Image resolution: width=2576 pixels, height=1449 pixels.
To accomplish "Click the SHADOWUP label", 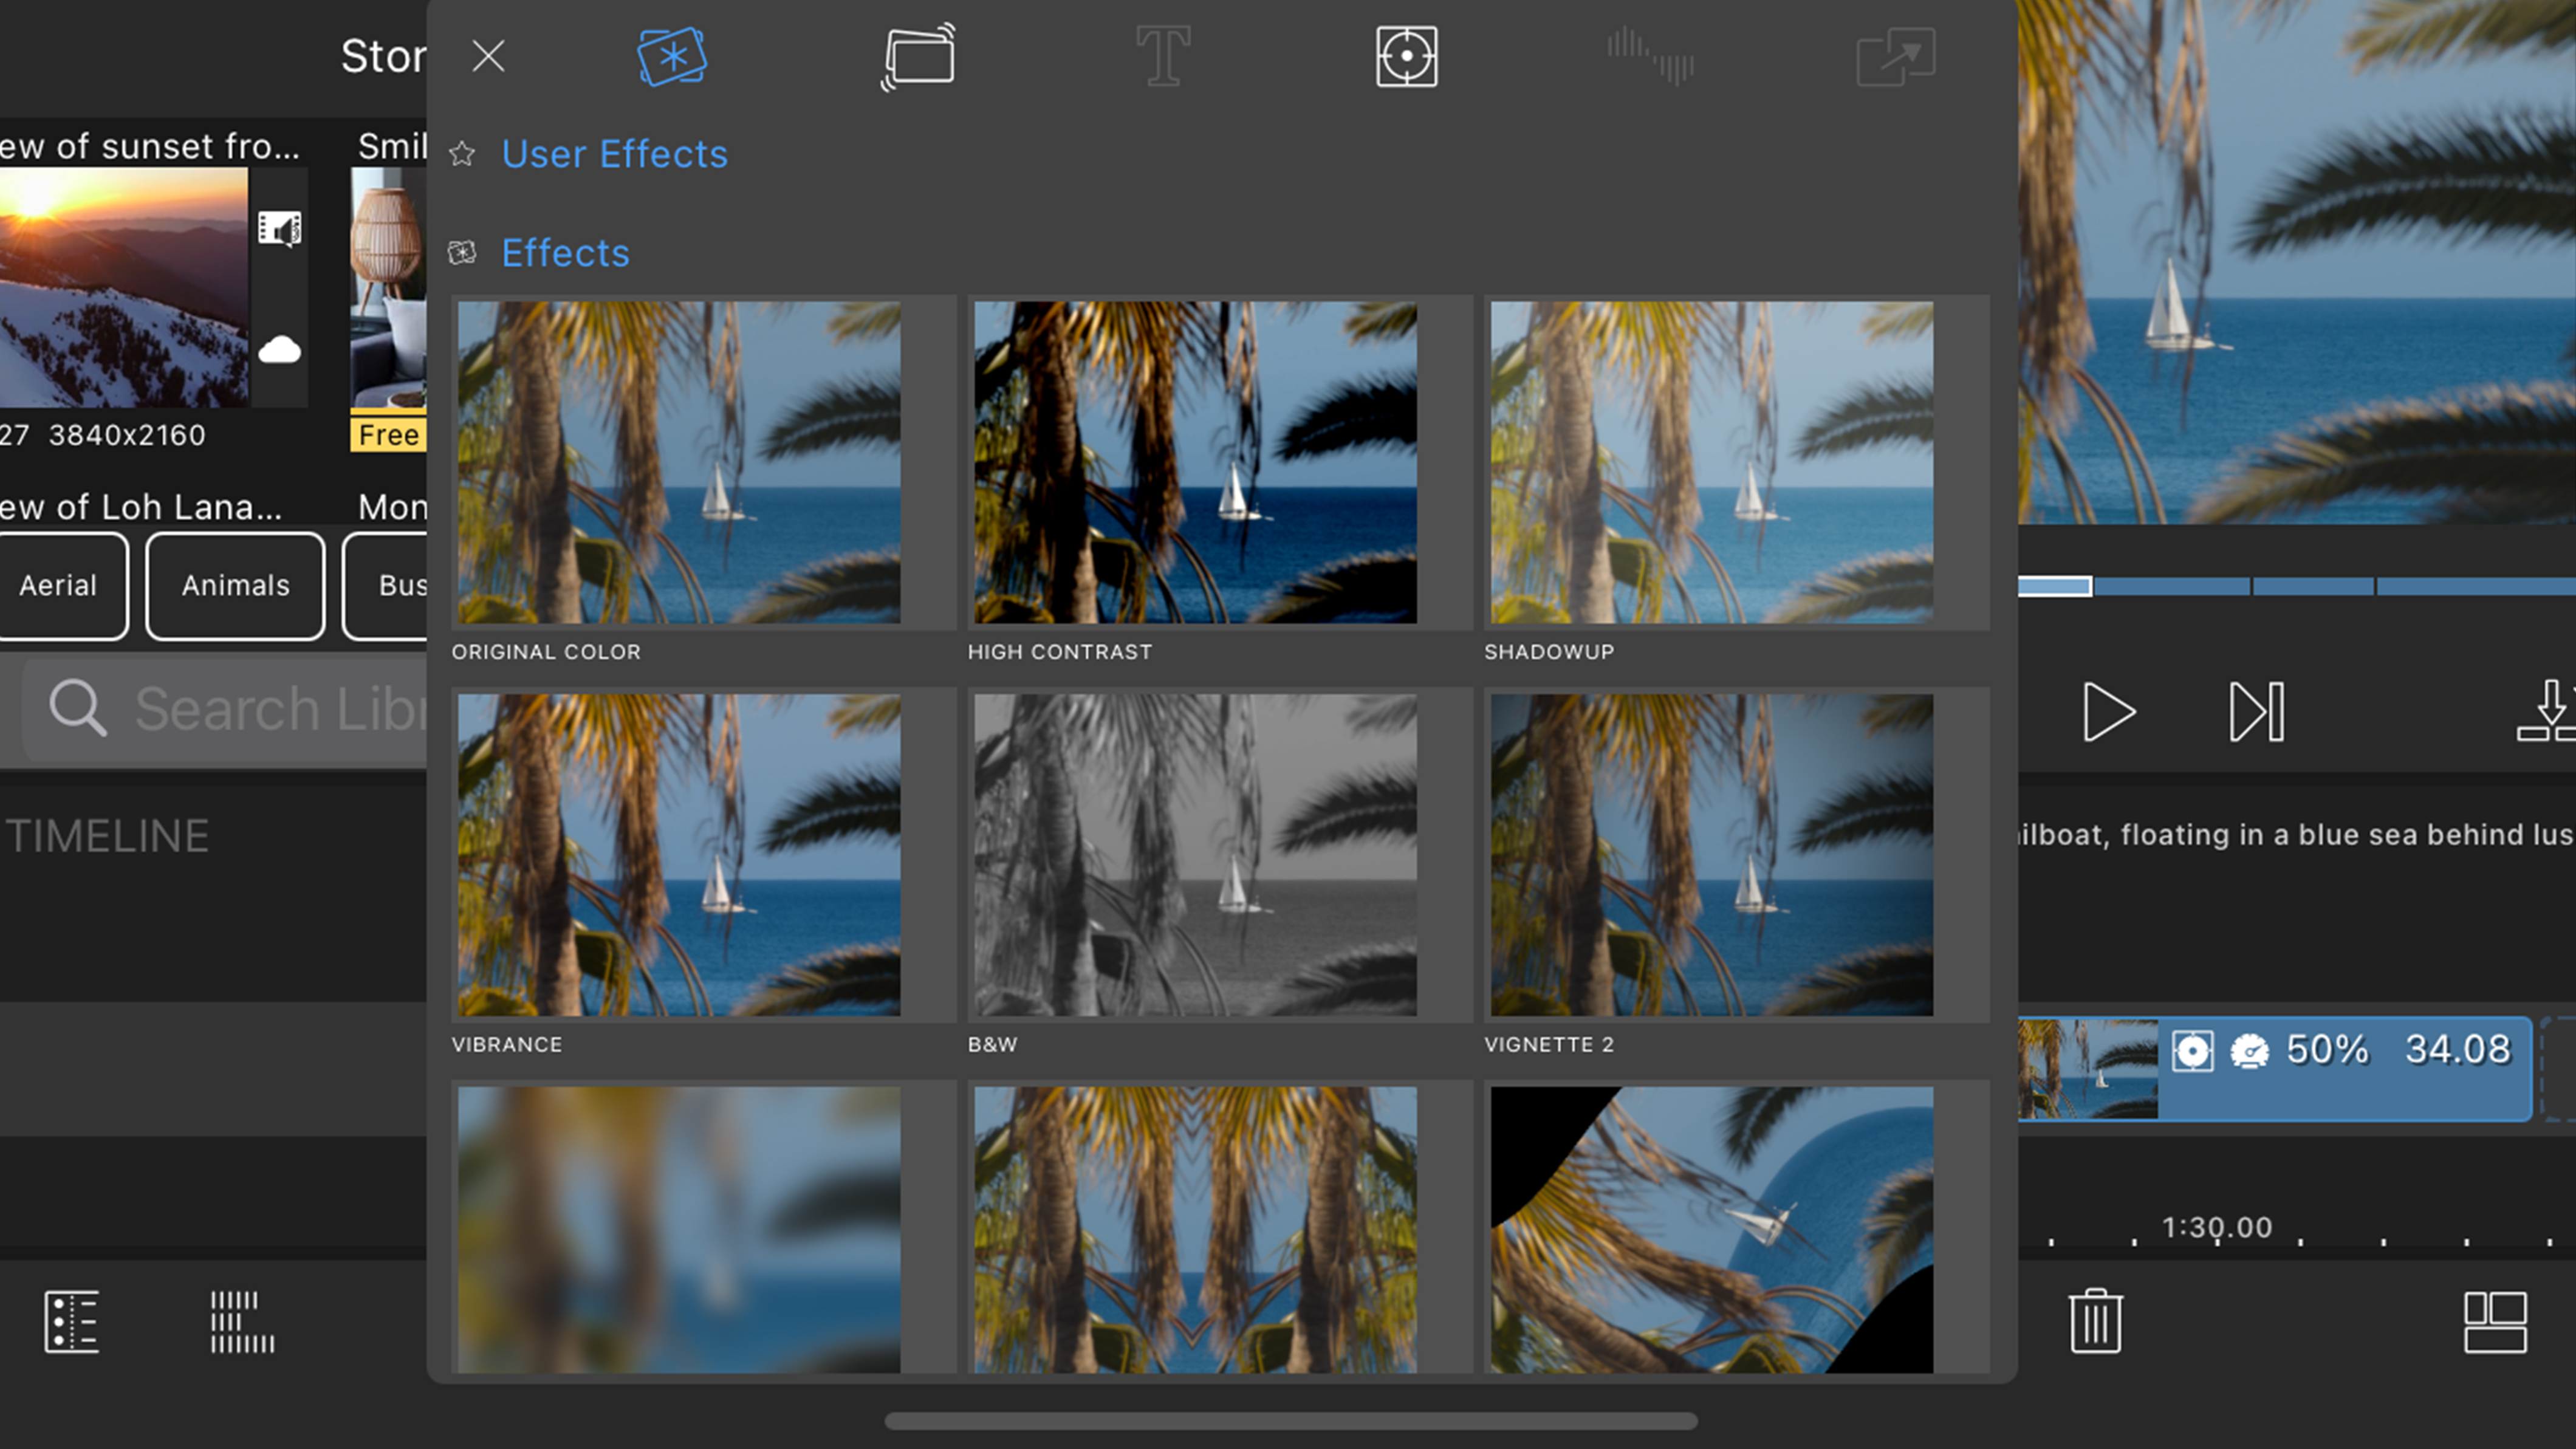I will pyautogui.click(x=1549, y=652).
